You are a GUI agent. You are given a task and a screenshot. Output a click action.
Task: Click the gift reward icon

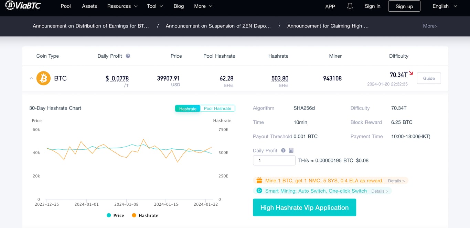[259, 181]
